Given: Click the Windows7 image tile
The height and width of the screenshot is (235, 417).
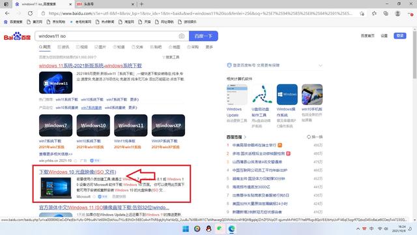Looking at the screenshot, I should (x=55, y=125).
